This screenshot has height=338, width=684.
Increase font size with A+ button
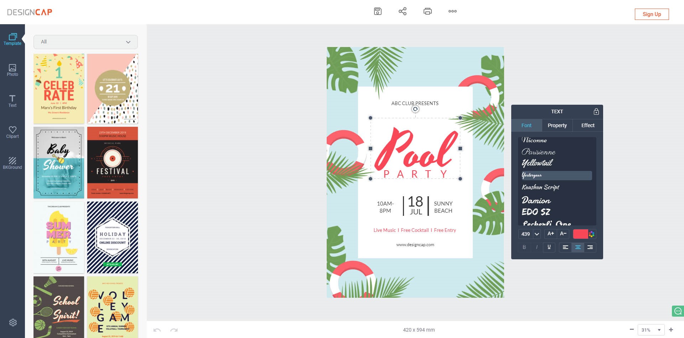[550, 234]
